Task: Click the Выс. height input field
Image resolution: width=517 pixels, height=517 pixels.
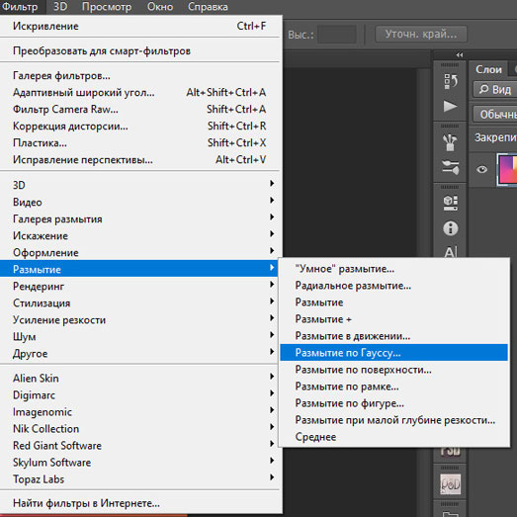Action: point(337,35)
